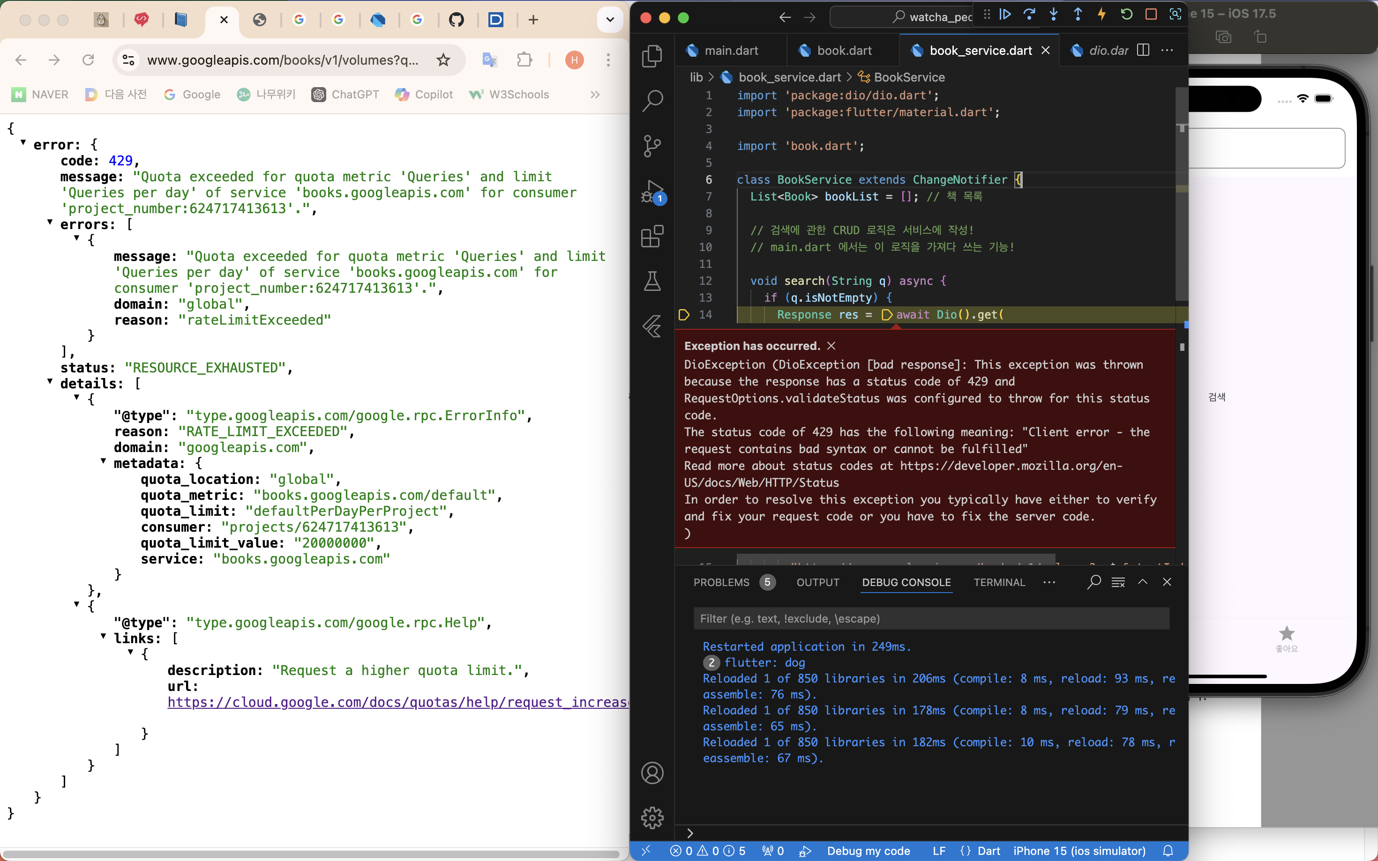Viewport: 1378px width, 861px height.
Task: Select the DEBUG CONSOLE tab
Action: (906, 582)
